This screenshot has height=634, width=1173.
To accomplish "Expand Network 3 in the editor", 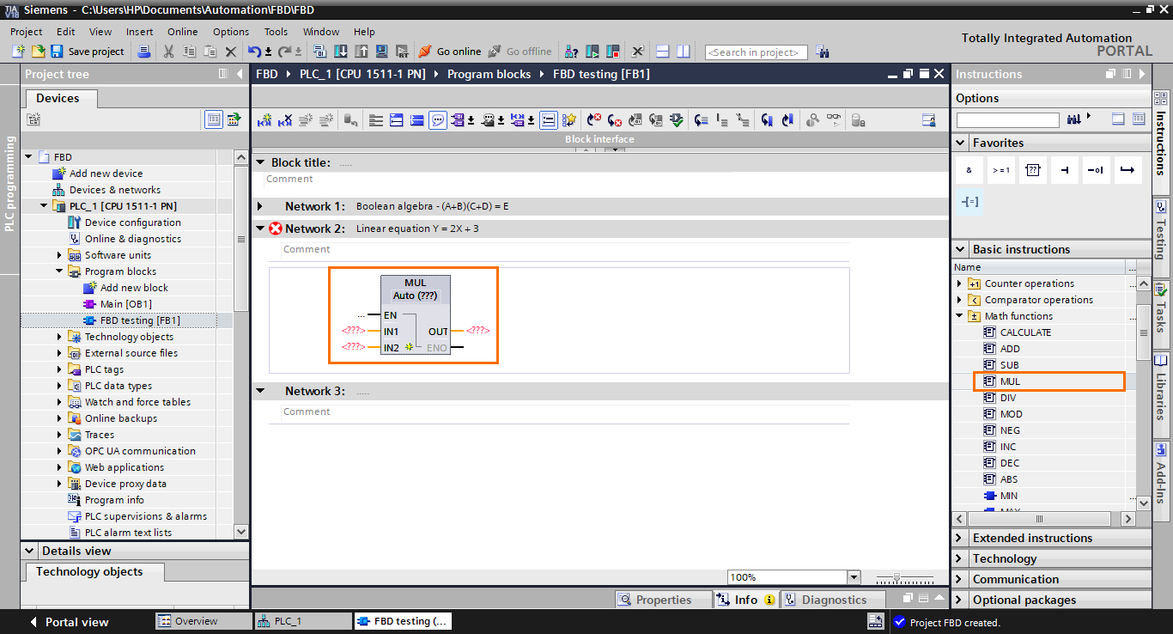I will pos(261,389).
